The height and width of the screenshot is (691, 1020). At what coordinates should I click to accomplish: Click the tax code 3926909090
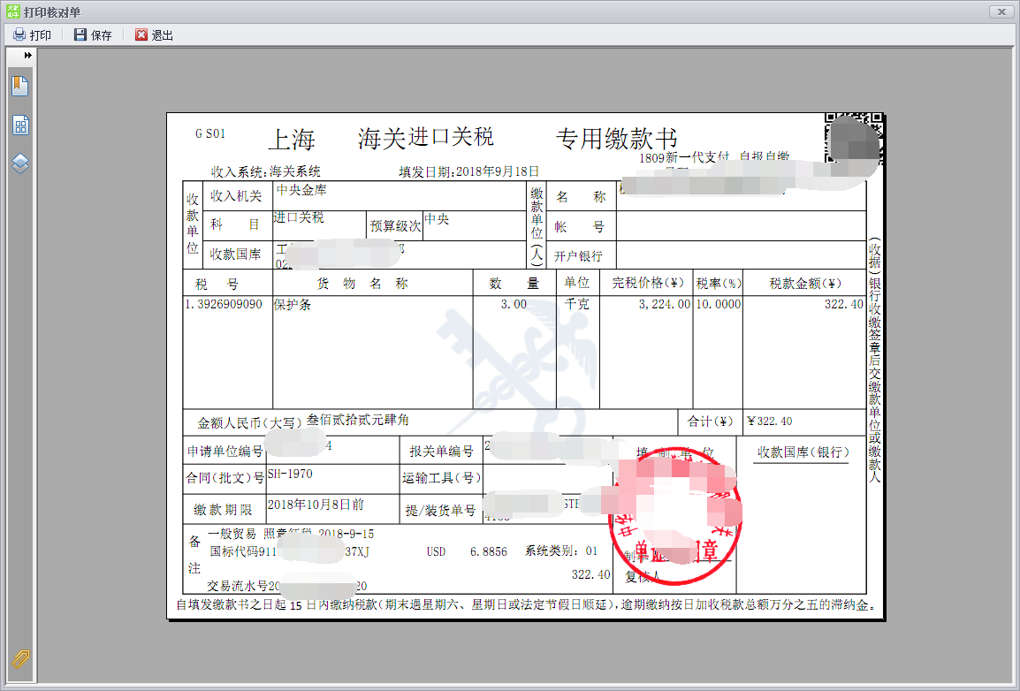tap(230, 304)
